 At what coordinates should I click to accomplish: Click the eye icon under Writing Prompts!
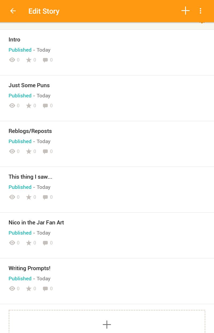pos(12,289)
